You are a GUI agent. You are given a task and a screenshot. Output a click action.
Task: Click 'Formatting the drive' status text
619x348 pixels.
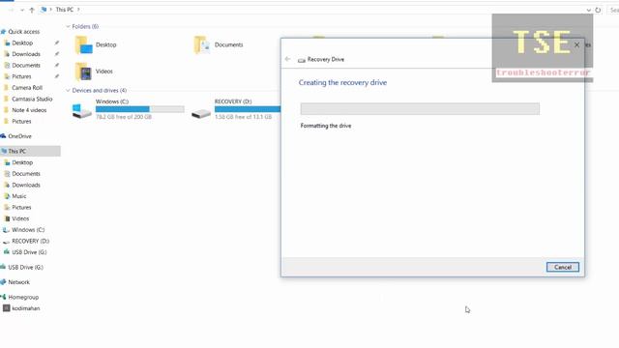coord(326,126)
